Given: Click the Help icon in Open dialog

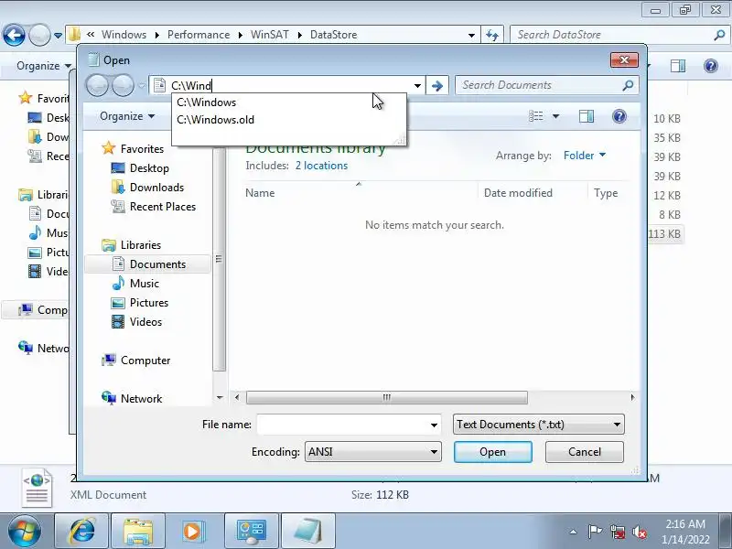Looking at the screenshot, I should coord(619,116).
